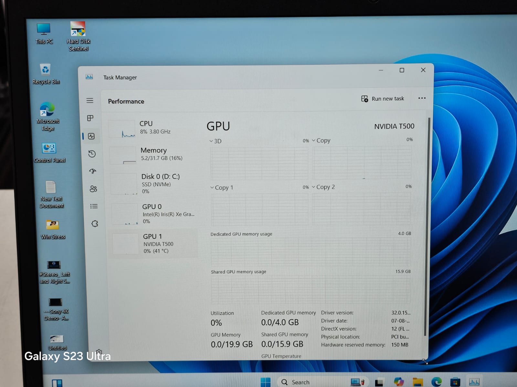Click the 'NVIDIA T500' heading text
Viewport: 517px width, 387px height.
click(x=394, y=126)
